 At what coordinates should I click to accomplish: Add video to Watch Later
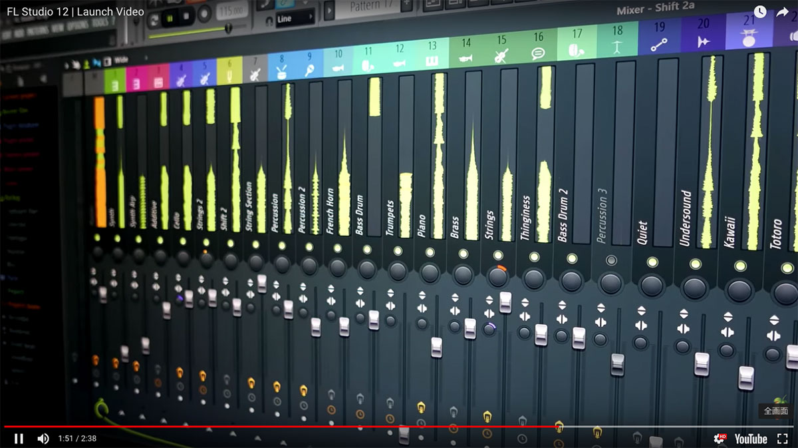point(760,12)
